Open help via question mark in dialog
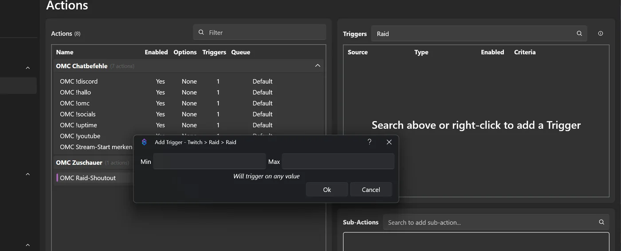The image size is (621, 251). pyautogui.click(x=369, y=142)
